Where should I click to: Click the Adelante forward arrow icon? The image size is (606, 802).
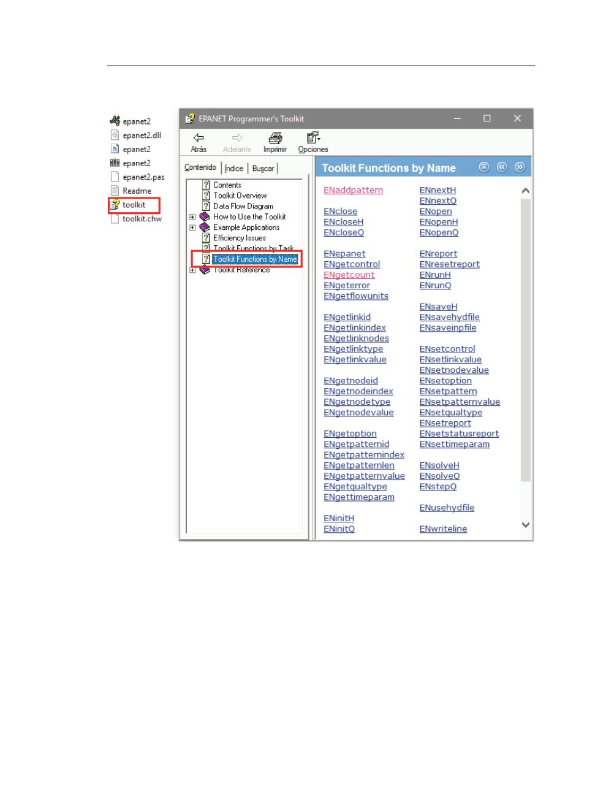[x=237, y=137]
